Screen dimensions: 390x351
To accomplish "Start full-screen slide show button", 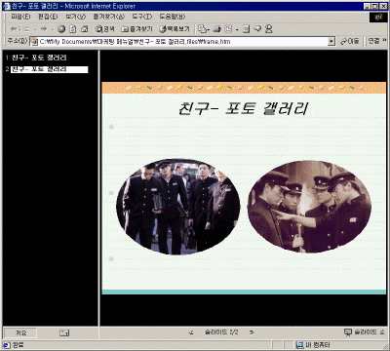I will pos(365,332).
